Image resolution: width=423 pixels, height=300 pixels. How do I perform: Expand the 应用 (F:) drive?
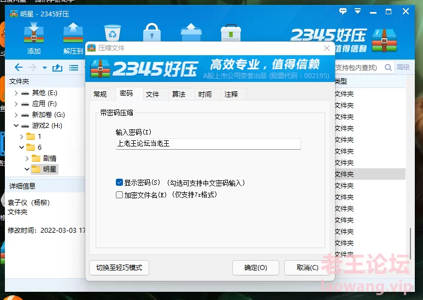click(16, 104)
